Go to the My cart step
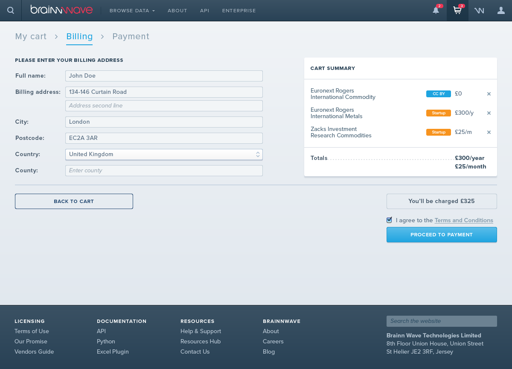Screen dimensions: 512x369 pyautogui.click(x=31, y=37)
